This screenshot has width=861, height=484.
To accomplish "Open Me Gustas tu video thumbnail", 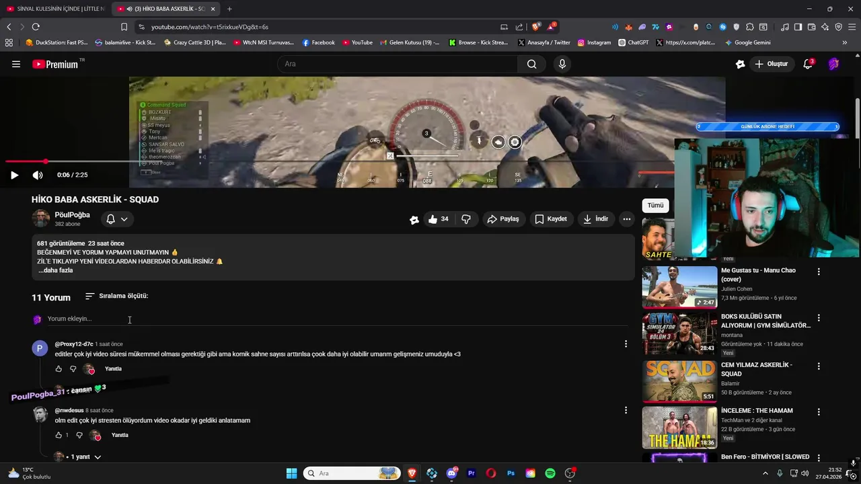I will [x=679, y=288].
